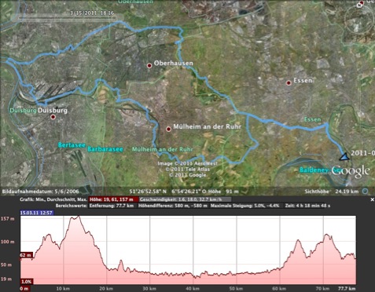
Task: Click the compass navigation ring on map
Action: [x=358, y=20]
